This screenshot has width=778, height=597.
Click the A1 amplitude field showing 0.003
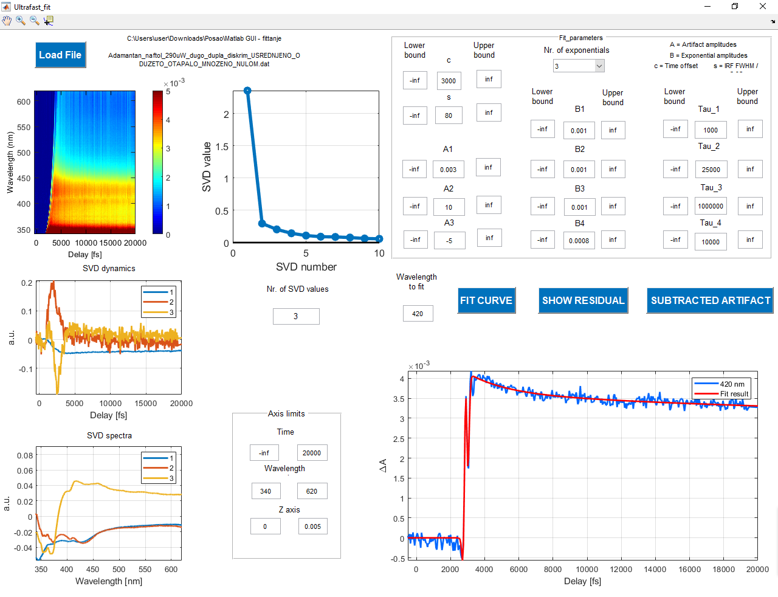[448, 168]
